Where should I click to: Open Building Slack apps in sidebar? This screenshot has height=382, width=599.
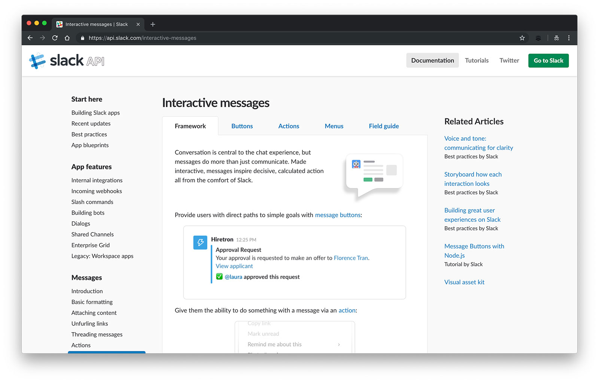(95, 112)
